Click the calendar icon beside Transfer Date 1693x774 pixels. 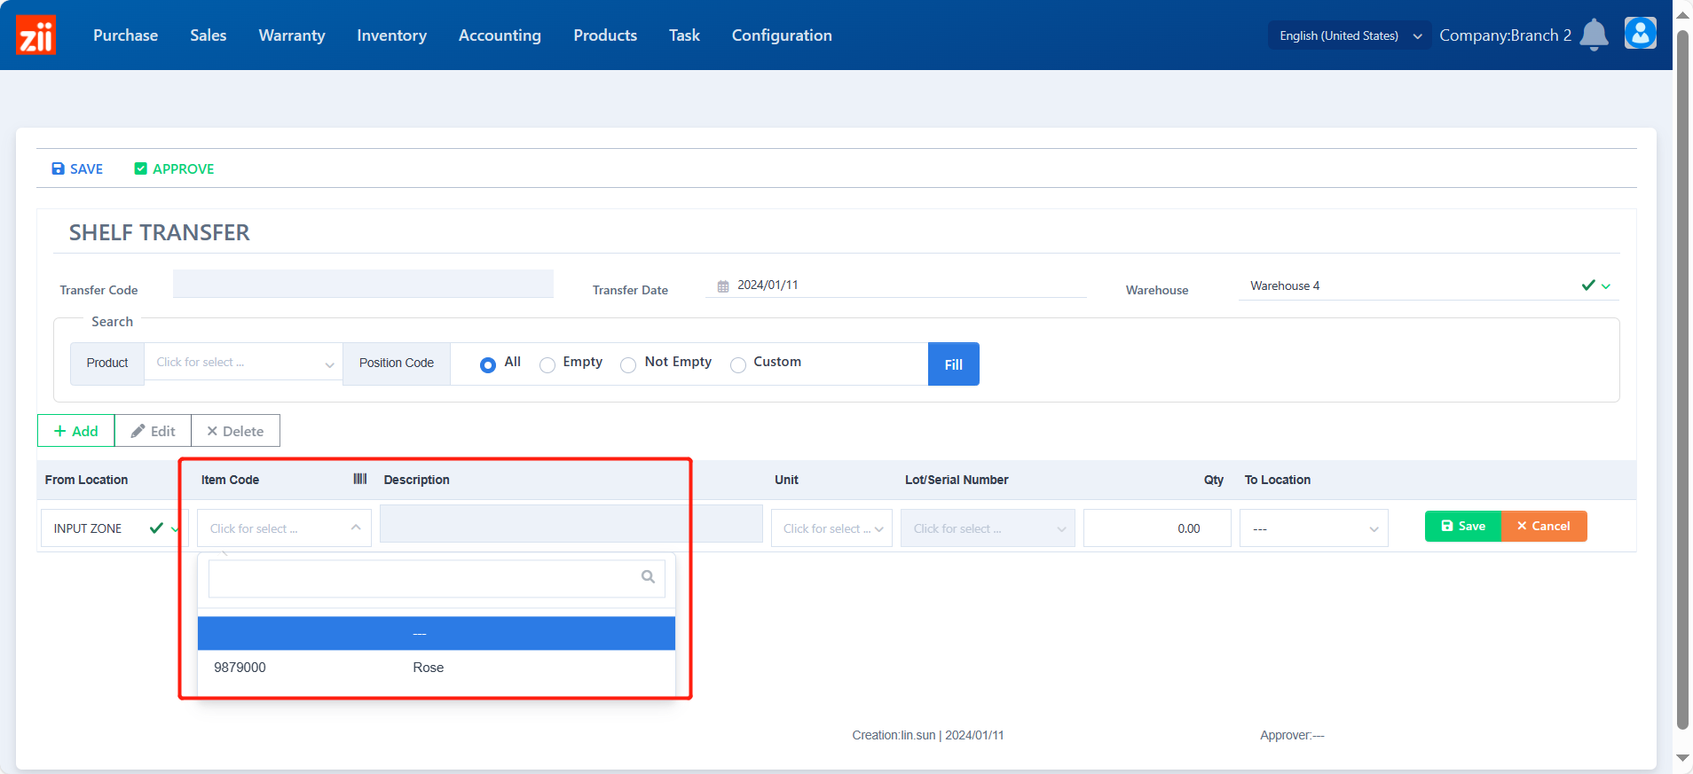(x=723, y=286)
